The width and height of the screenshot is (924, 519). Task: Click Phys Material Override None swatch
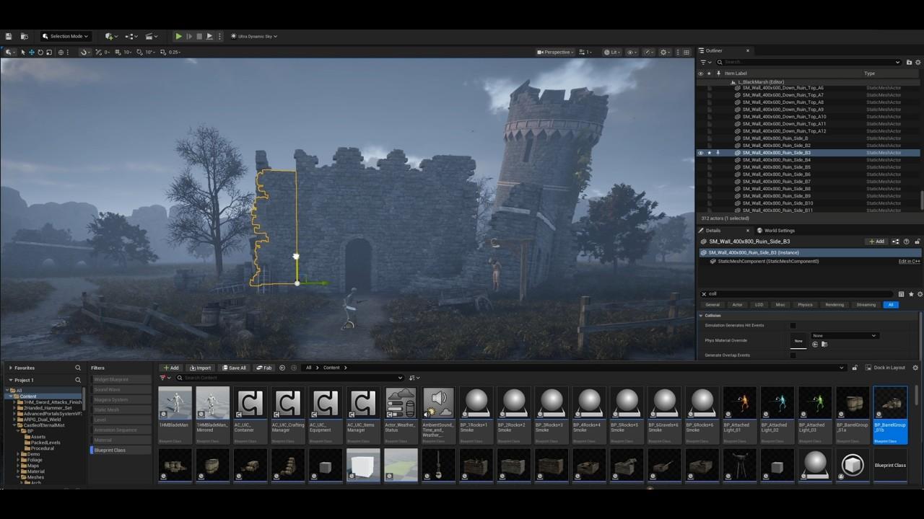tap(798, 340)
